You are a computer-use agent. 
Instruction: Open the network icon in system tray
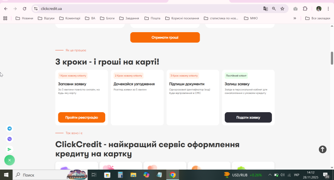coord(289,175)
